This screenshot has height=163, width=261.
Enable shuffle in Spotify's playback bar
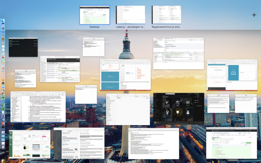175,123
